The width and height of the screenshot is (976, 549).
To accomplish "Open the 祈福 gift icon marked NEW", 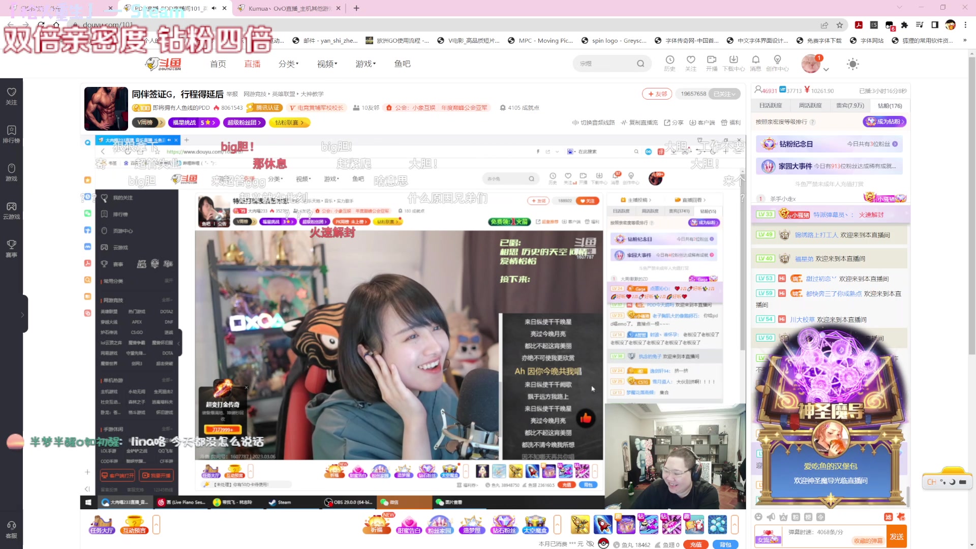I will point(377,524).
